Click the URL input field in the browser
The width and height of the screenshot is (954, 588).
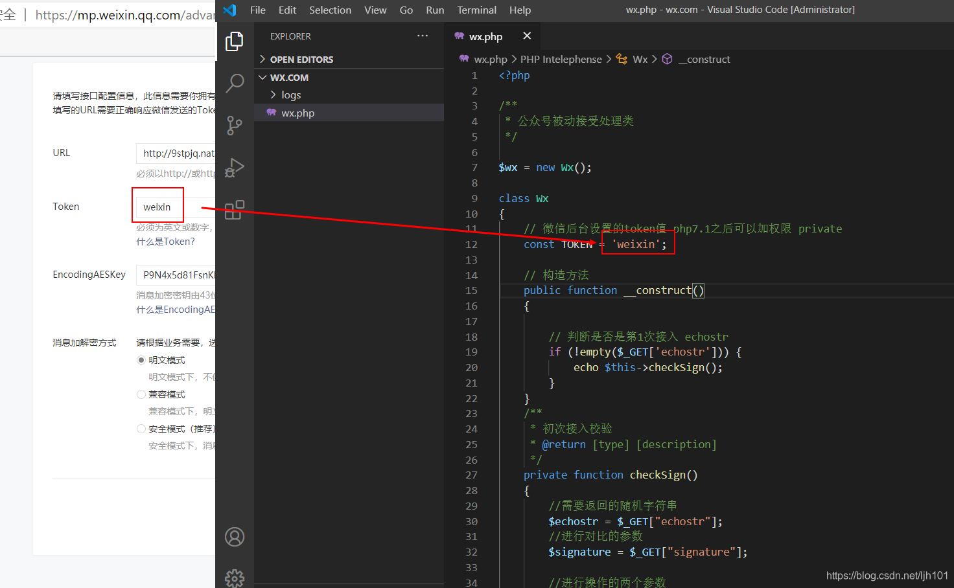tap(176, 153)
